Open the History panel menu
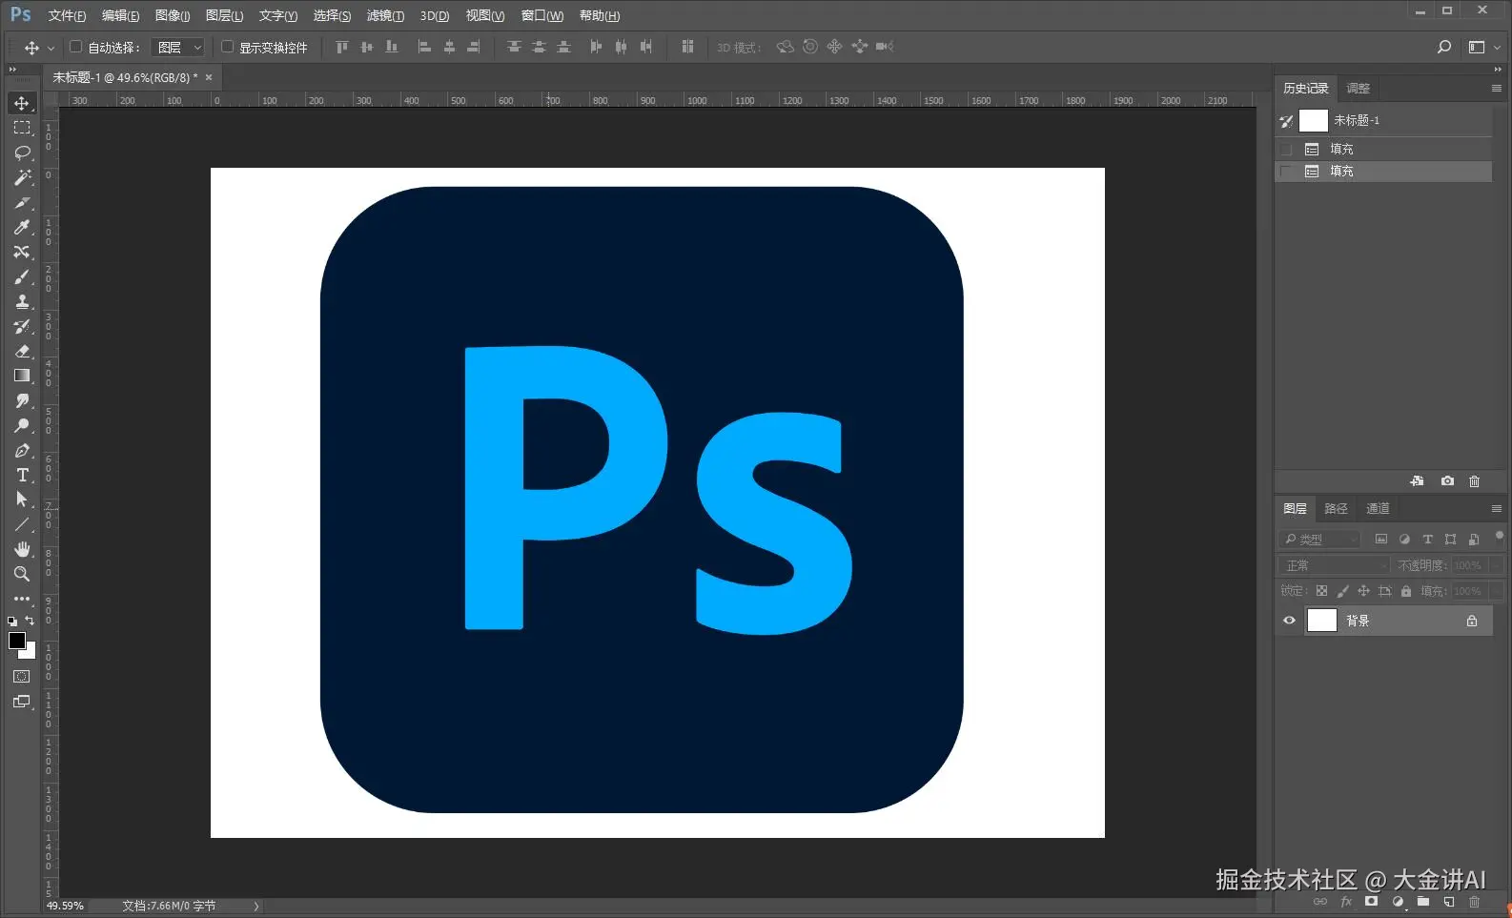Image resolution: width=1512 pixels, height=918 pixels. coord(1496,88)
